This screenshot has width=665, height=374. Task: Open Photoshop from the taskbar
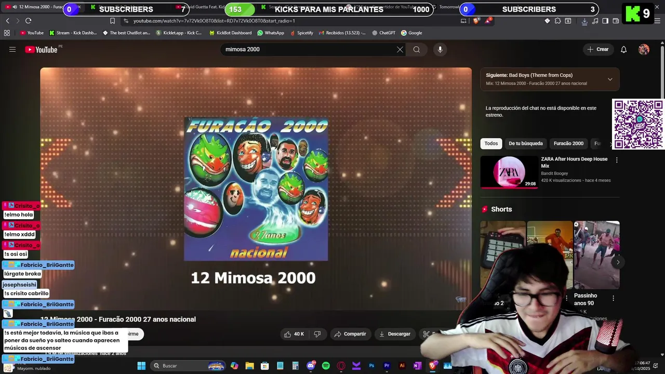(x=371, y=366)
